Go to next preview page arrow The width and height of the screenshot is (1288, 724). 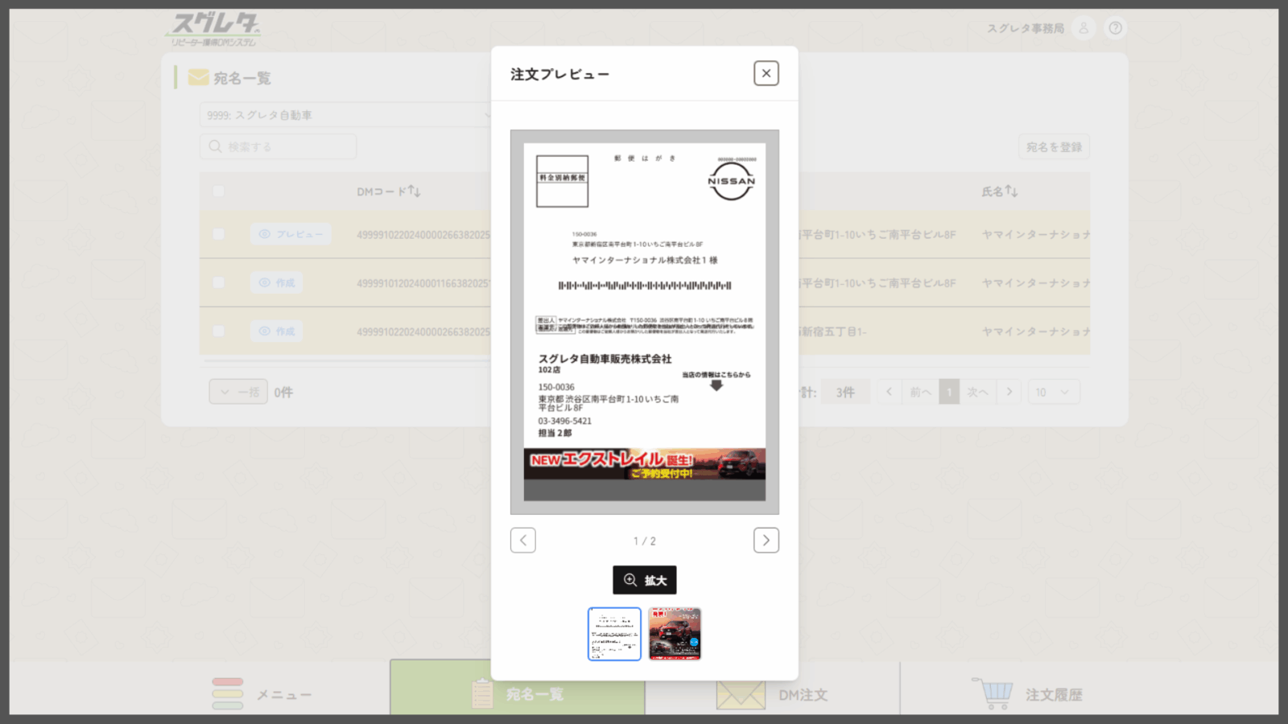pyautogui.click(x=766, y=541)
